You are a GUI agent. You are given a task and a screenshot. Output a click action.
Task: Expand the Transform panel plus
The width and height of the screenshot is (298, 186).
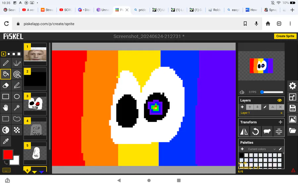[280, 122]
